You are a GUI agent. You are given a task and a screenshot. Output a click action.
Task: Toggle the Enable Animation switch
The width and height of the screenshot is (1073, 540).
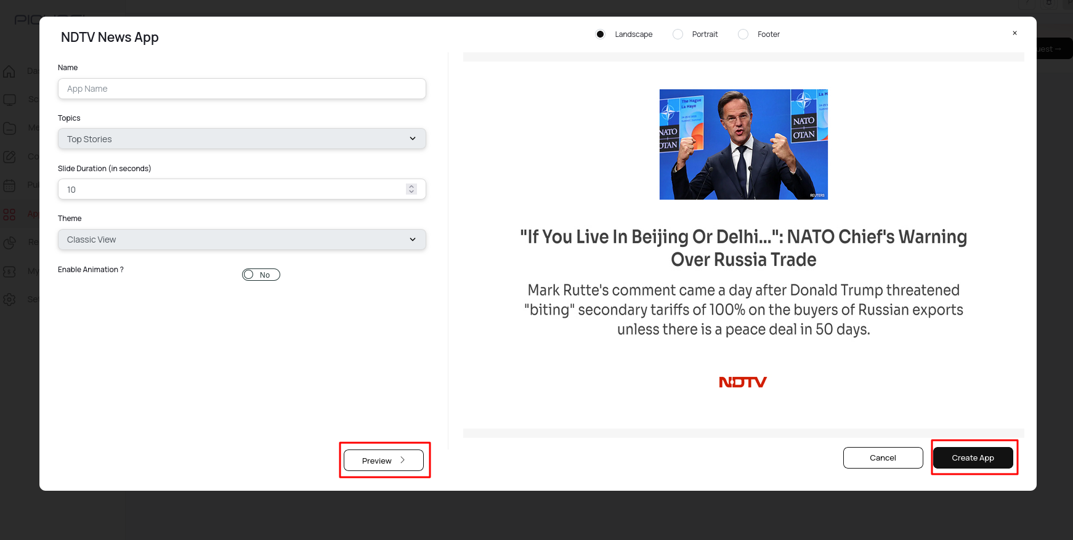point(261,275)
